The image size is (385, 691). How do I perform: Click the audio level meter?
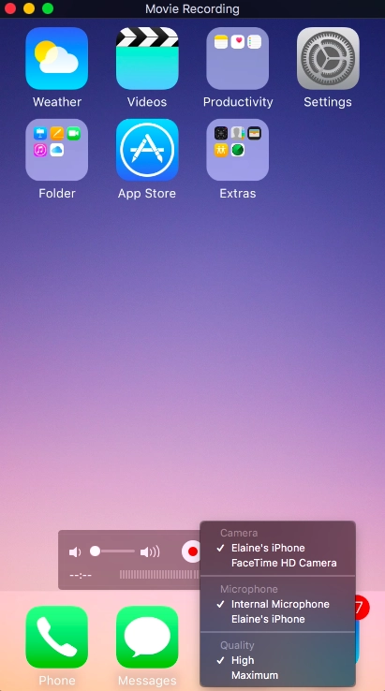pos(159,575)
